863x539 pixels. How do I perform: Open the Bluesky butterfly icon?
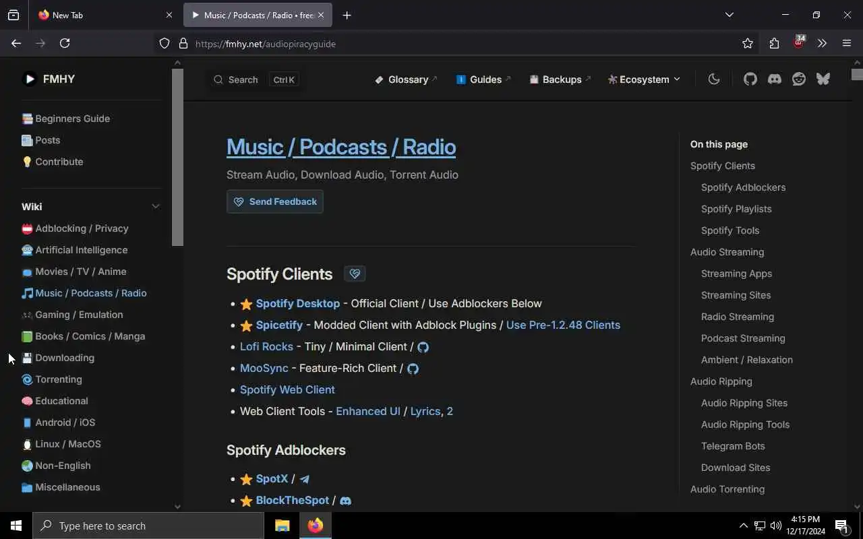pyautogui.click(x=823, y=79)
